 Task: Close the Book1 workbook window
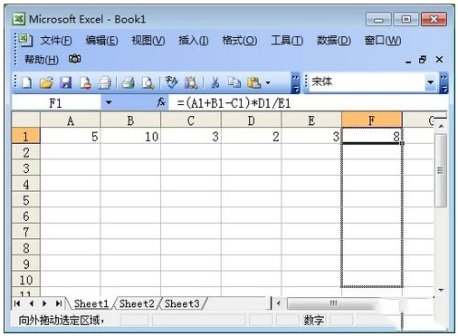439,60
